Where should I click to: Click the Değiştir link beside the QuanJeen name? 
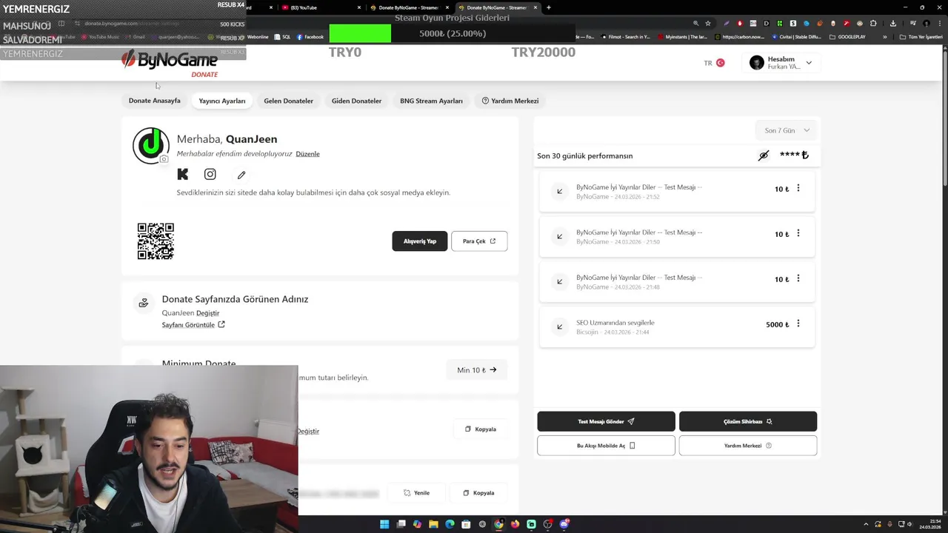(207, 313)
